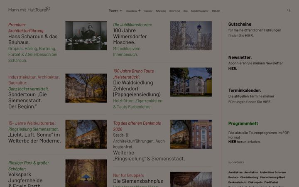Open Die Waldsiedlung Zehlendorf (Papageiensiedlung) tour
The width and height of the screenshot is (299, 187).
click(137, 89)
